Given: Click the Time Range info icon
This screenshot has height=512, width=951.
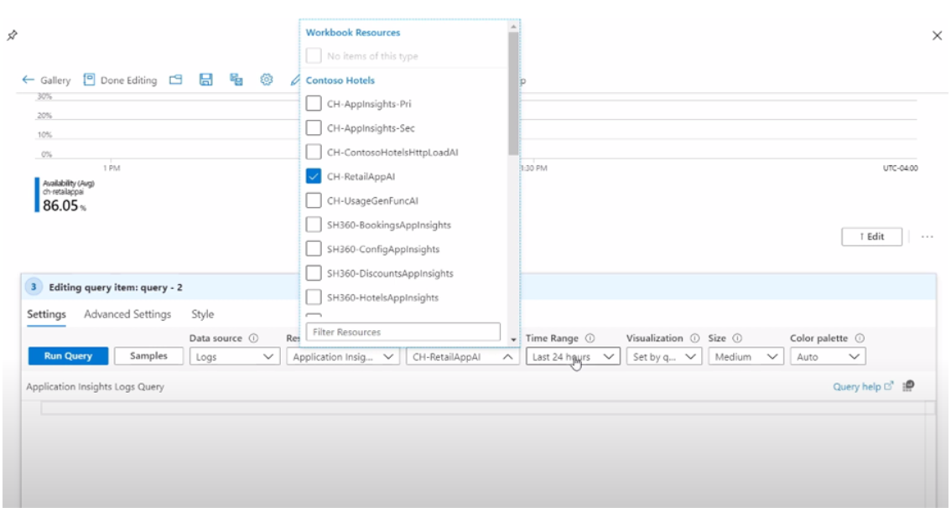Looking at the screenshot, I should click(x=590, y=338).
